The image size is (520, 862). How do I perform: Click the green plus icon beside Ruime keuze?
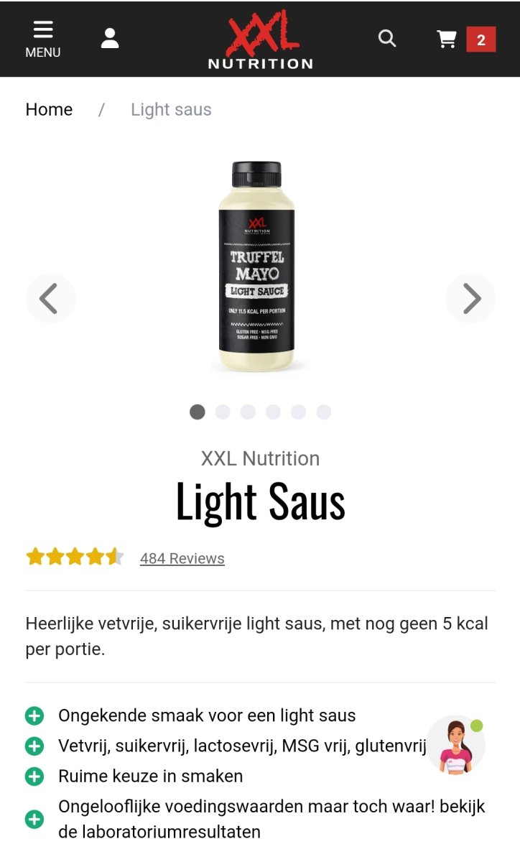34,777
